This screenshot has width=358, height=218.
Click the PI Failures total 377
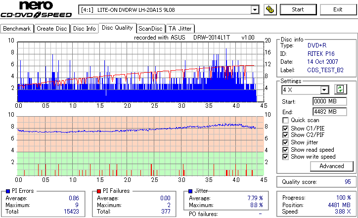coord(166,212)
